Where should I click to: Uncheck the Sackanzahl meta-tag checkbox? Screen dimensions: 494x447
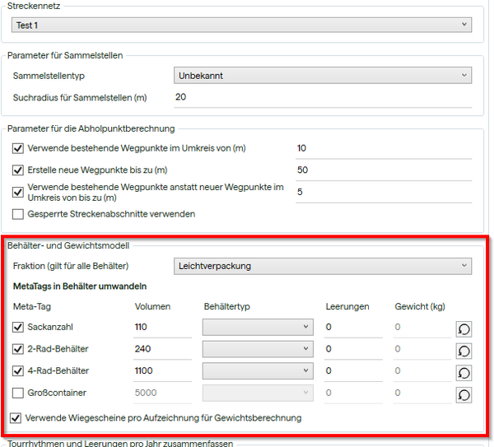(19, 327)
